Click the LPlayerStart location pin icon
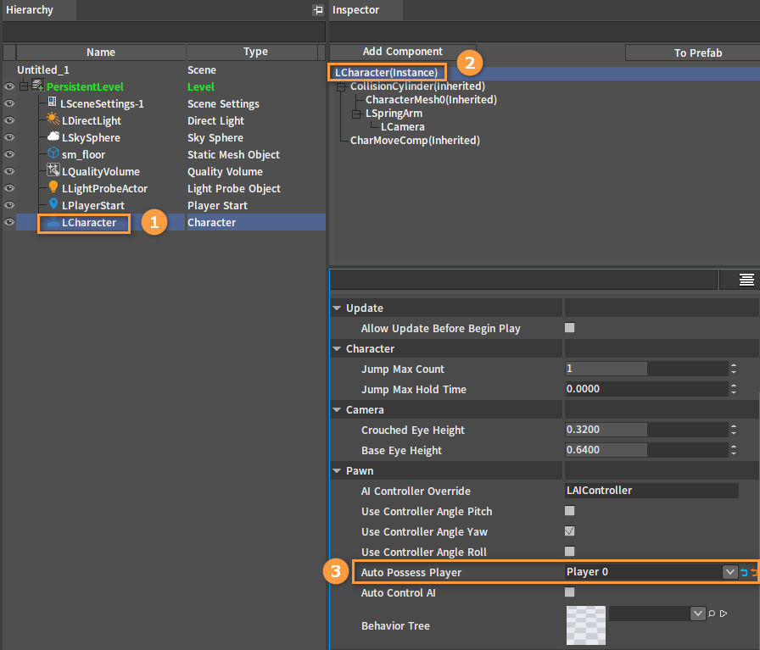The height and width of the screenshot is (650, 760). point(53,204)
